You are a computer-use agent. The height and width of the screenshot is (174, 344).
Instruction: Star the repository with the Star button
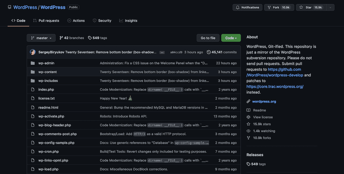[x=311, y=8]
